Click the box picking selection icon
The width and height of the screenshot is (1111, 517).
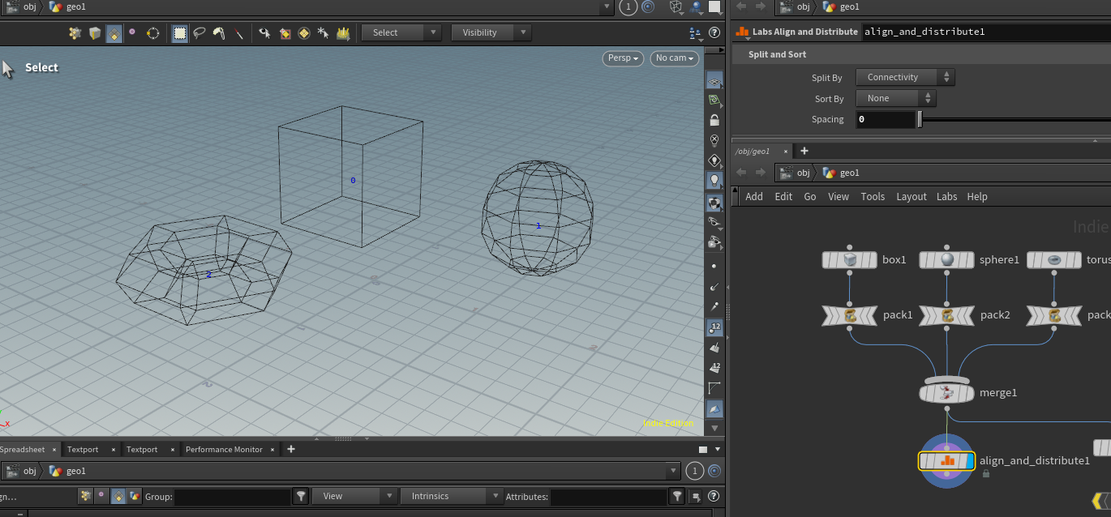click(x=179, y=33)
